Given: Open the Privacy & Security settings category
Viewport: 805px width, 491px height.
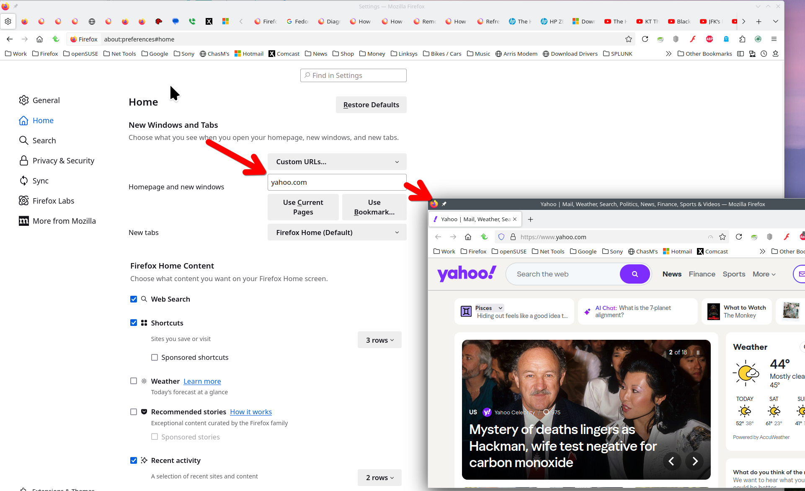Looking at the screenshot, I should [57, 160].
